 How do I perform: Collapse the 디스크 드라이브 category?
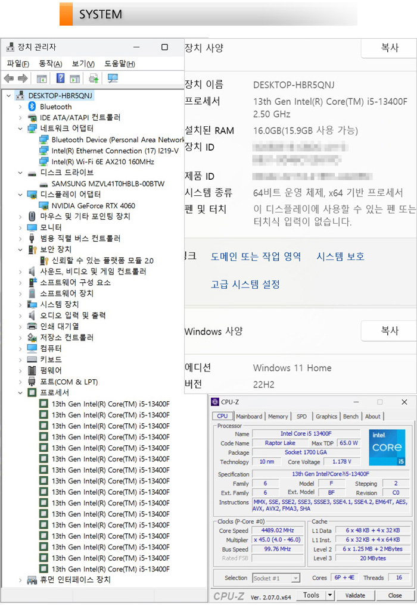(x=20, y=173)
